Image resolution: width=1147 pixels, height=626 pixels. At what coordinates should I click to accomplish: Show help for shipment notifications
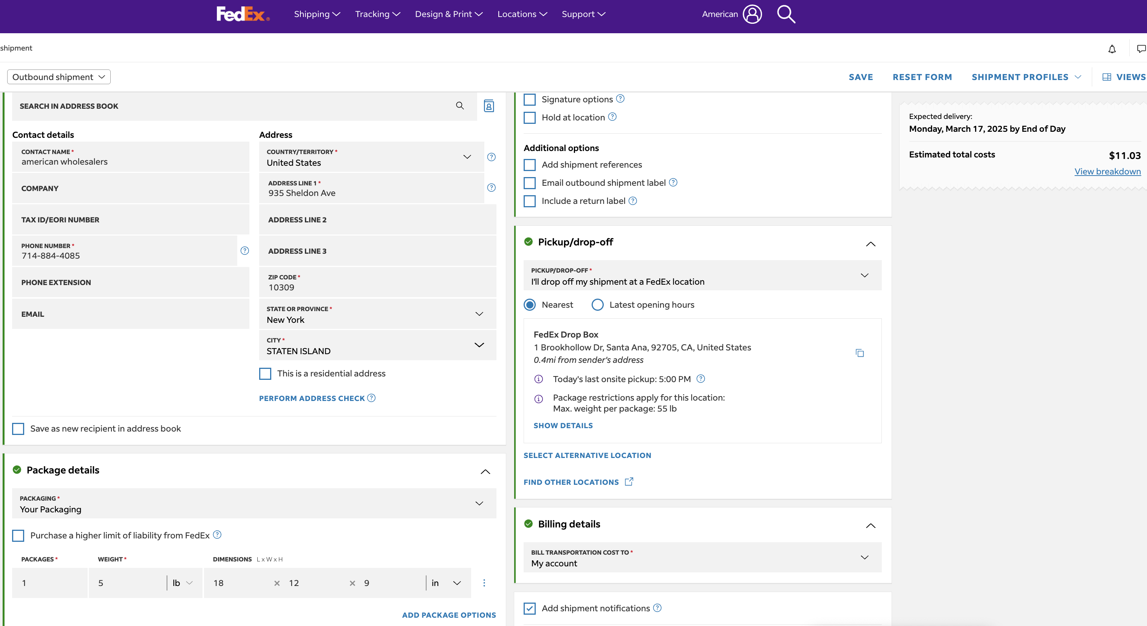click(657, 608)
